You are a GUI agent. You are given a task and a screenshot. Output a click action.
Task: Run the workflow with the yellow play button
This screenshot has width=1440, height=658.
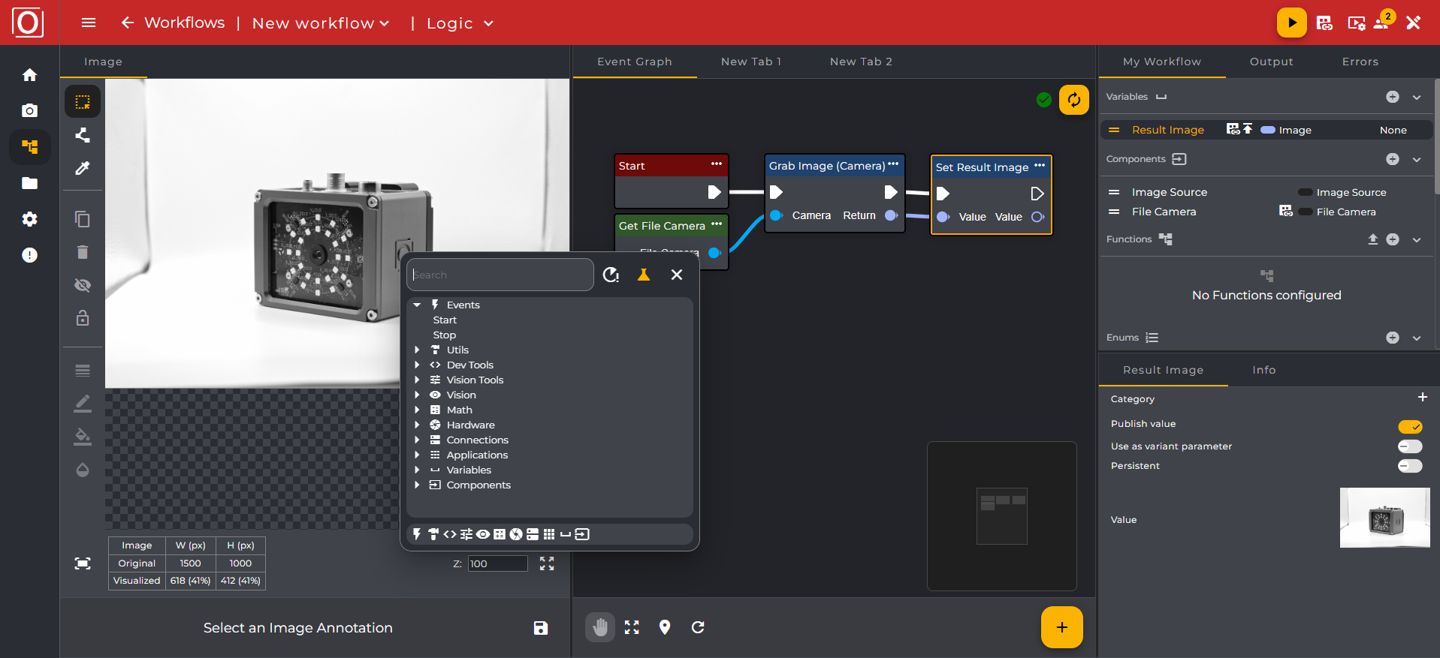(1291, 23)
